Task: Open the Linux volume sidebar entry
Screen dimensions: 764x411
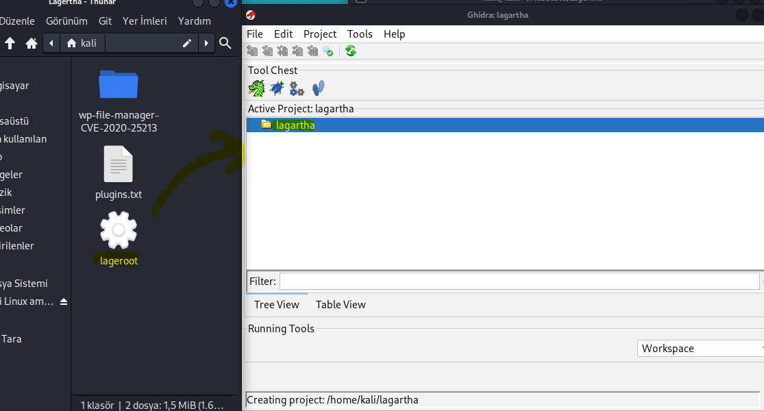Action: (28, 302)
